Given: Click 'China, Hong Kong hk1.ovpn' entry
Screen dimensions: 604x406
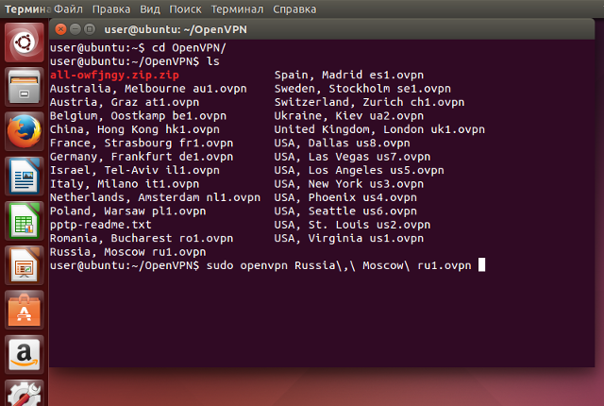Looking at the screenshot, I should 135,129.
